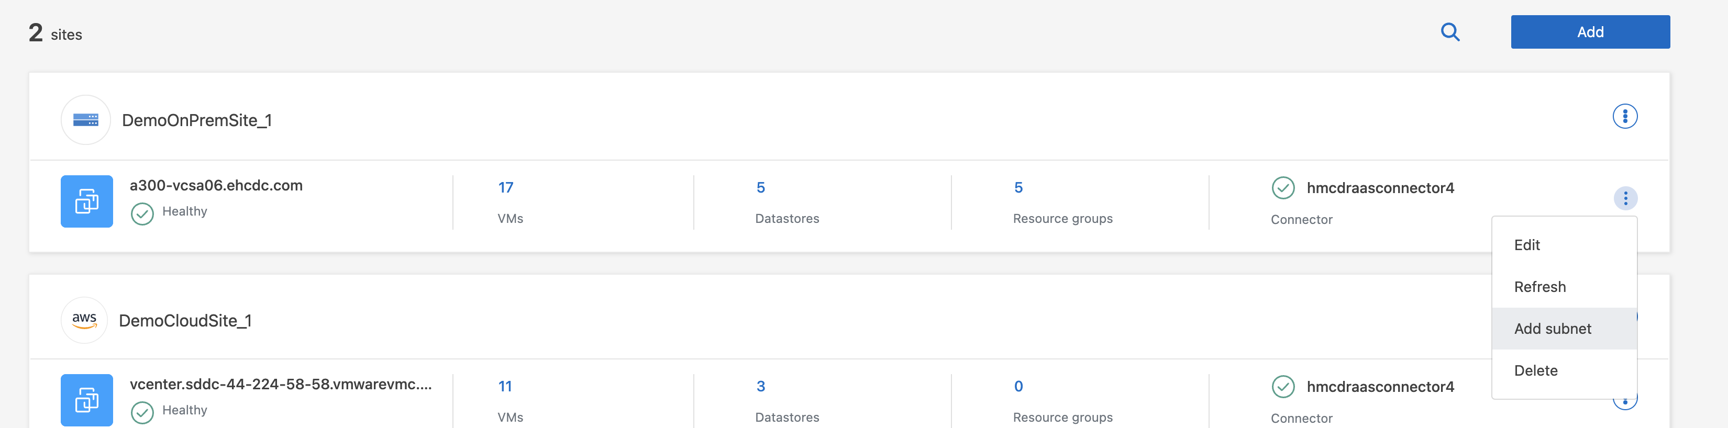Select Add subnet menu option
The image size is (1728, 428).
point(1552,329)
